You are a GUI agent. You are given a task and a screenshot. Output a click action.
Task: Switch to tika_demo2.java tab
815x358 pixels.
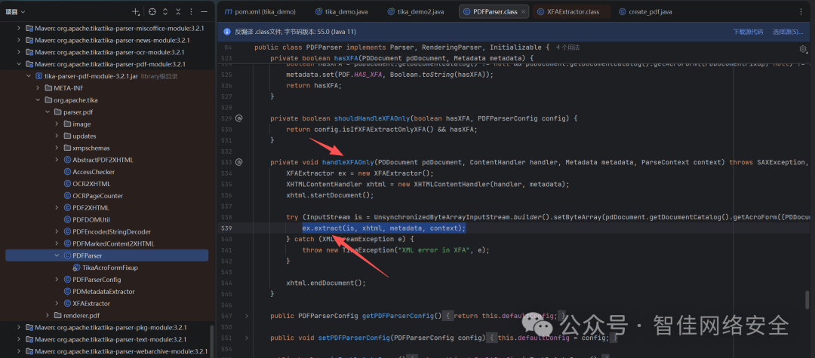[x=415, y=11]
